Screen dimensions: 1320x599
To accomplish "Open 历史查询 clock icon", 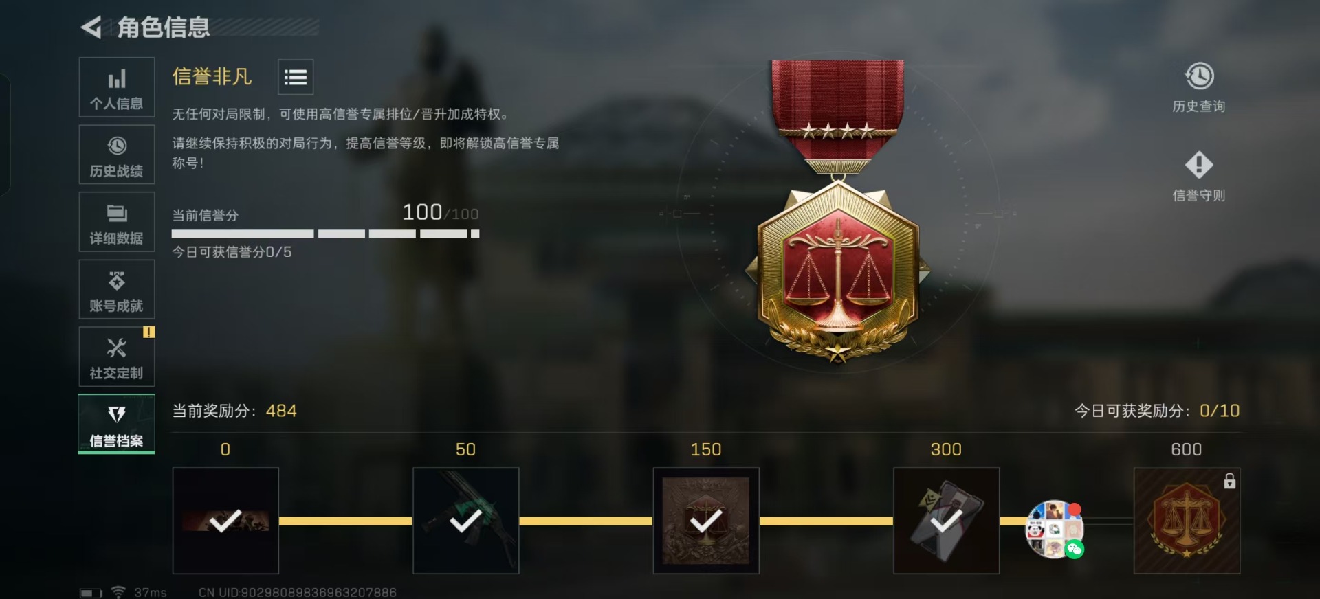I will coord(1199,88).
